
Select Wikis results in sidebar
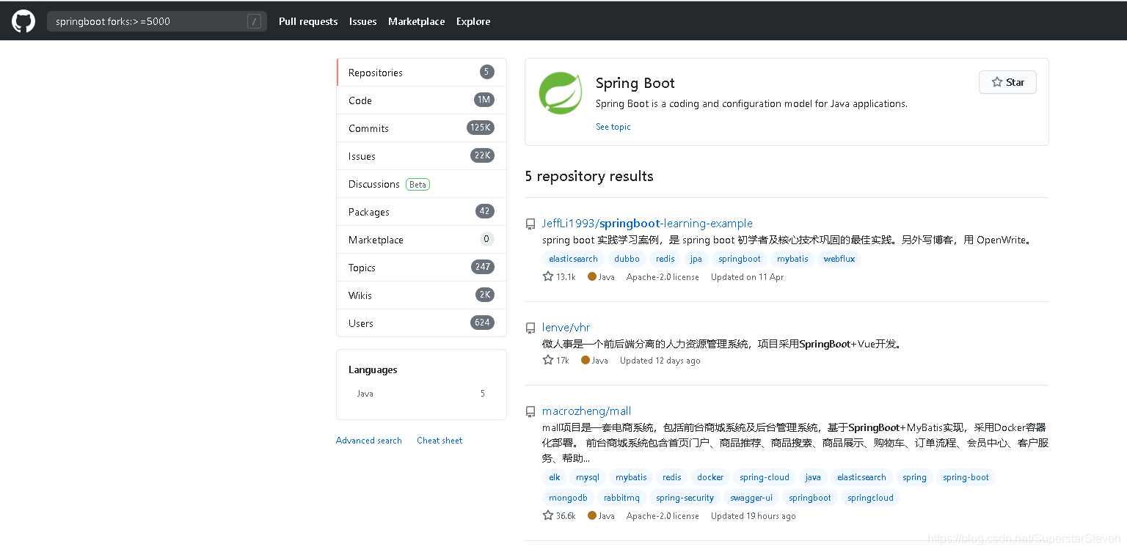click(x=421, y=295)
